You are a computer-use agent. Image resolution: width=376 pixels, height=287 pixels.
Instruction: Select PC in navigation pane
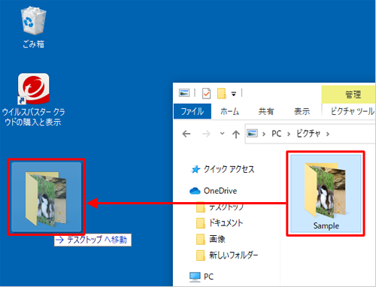coord(202,276)
